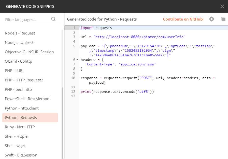Click the 'import requests' code line
The image size is (228, 159).
point(96,28)
